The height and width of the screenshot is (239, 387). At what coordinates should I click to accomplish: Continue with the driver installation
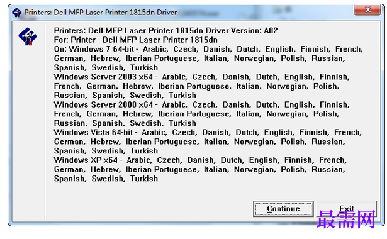[x=283, y=209]
